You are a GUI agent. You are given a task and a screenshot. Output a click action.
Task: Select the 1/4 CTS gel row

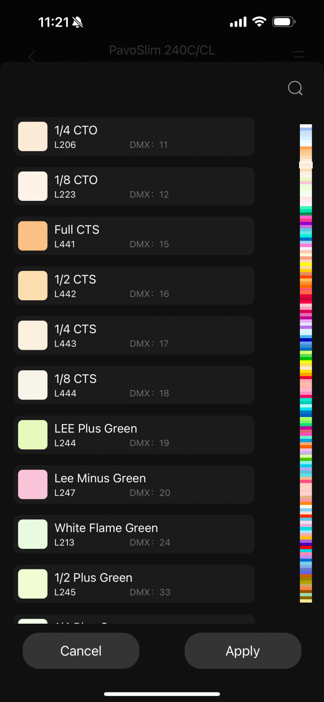tap(134, 335)
